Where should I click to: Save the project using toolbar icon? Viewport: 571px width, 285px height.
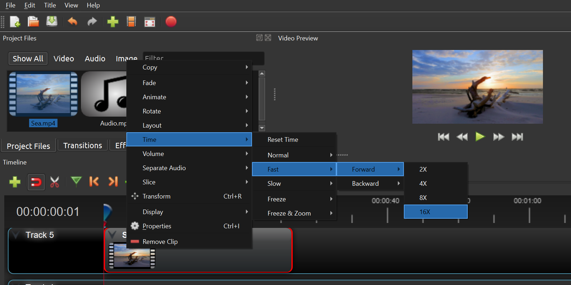52,22
